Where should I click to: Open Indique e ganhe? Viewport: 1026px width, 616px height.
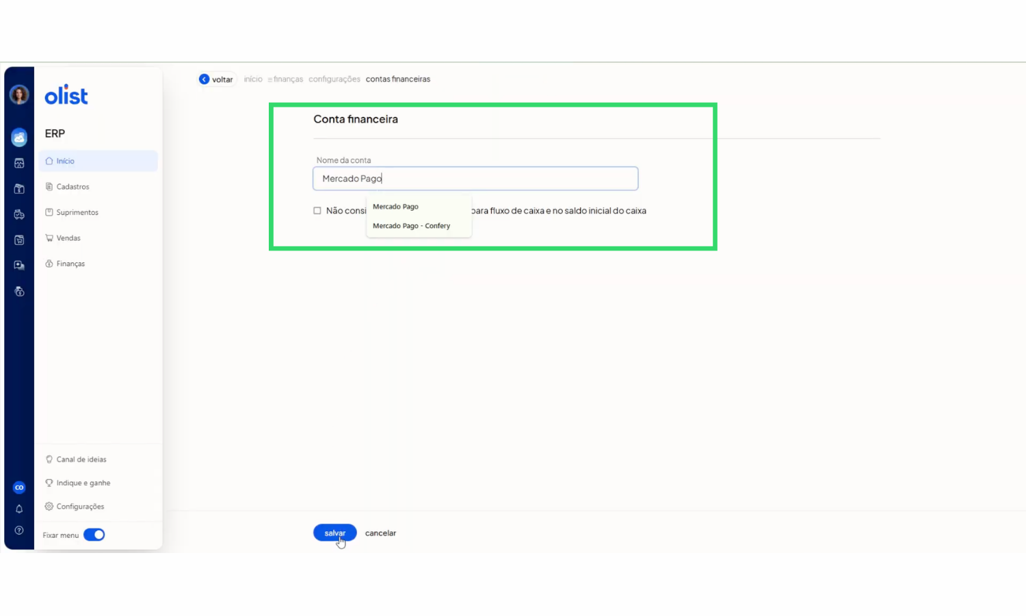pyautogui.click(x=78, y=483)
